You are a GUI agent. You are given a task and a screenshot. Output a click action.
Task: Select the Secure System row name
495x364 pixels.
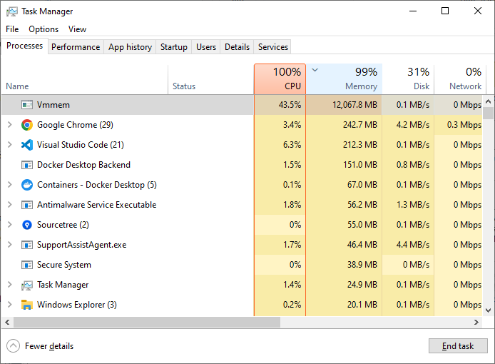click(64, 265)
